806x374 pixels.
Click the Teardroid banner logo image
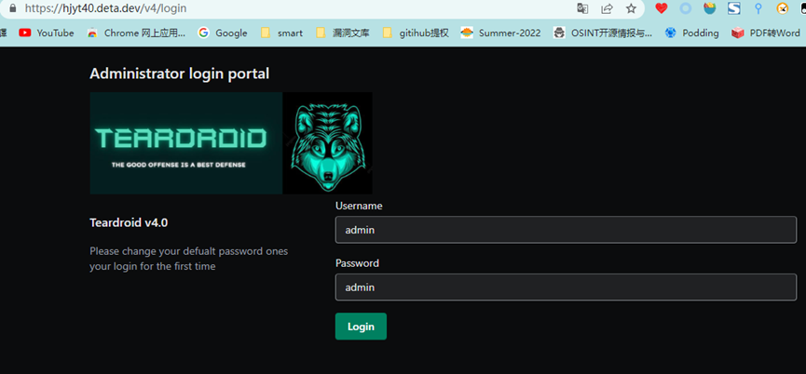tap(186, 143)
